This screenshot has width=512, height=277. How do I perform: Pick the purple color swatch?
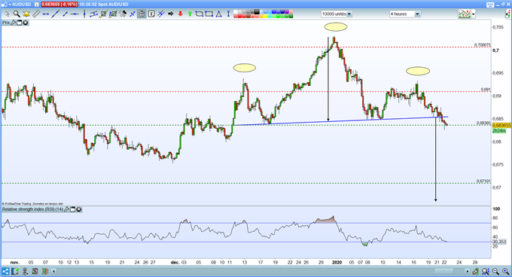(x=287, y=12)
